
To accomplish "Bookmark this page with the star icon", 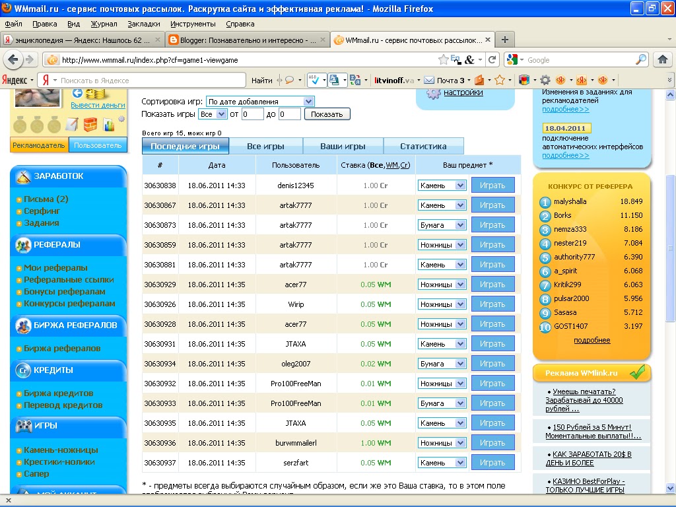I will 443,60.
